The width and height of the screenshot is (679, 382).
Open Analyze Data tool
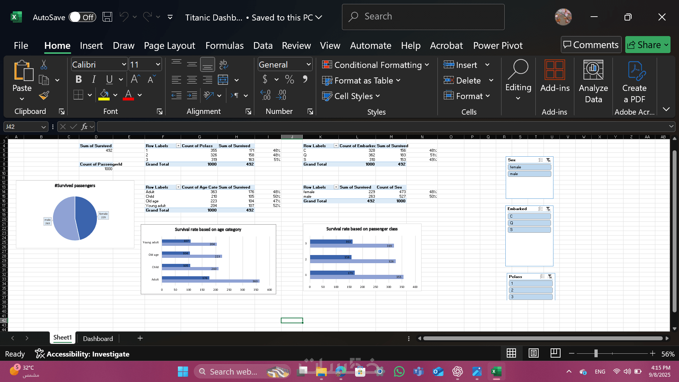tap(593, 82)
